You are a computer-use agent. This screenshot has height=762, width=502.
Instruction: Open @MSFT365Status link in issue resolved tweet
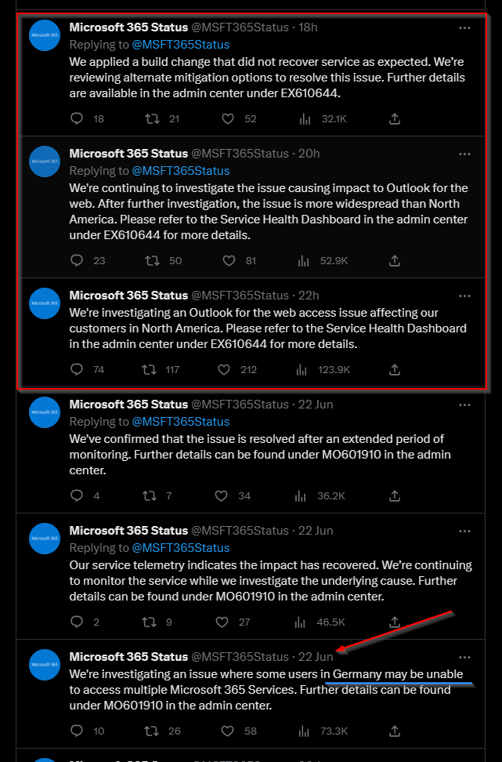tap(180, 422)
